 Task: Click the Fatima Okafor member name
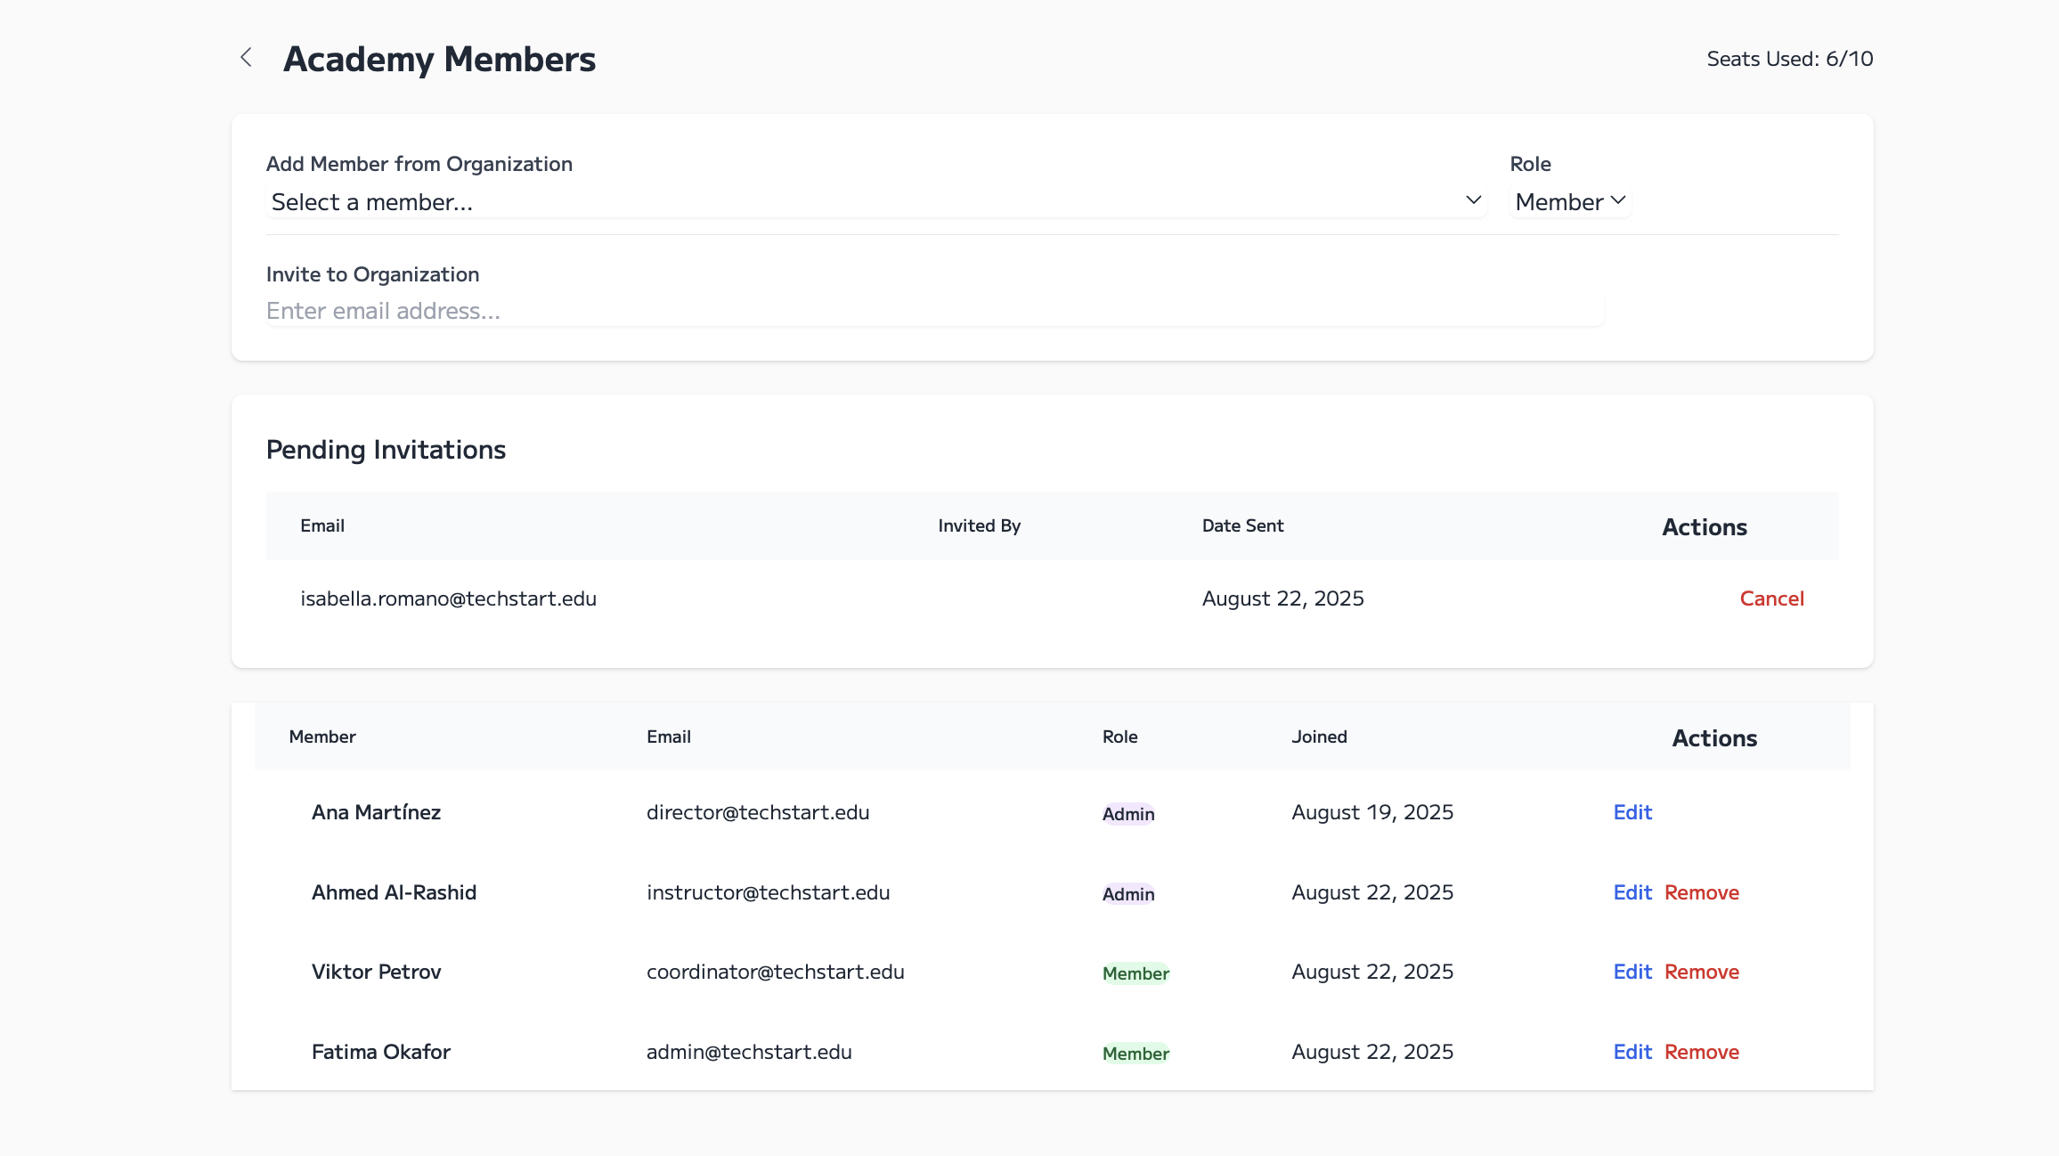[x=381, y=1052]
